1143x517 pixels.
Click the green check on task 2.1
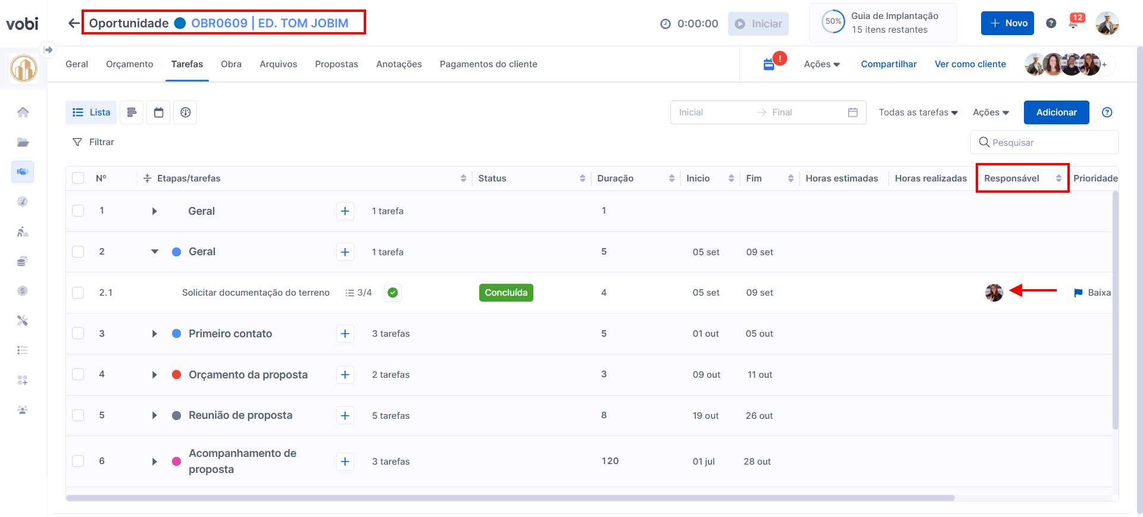392,293
